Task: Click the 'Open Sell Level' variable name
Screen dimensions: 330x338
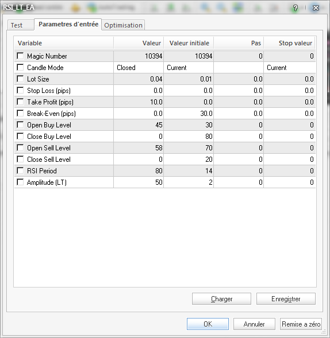Action: click(x=49, y=148)
